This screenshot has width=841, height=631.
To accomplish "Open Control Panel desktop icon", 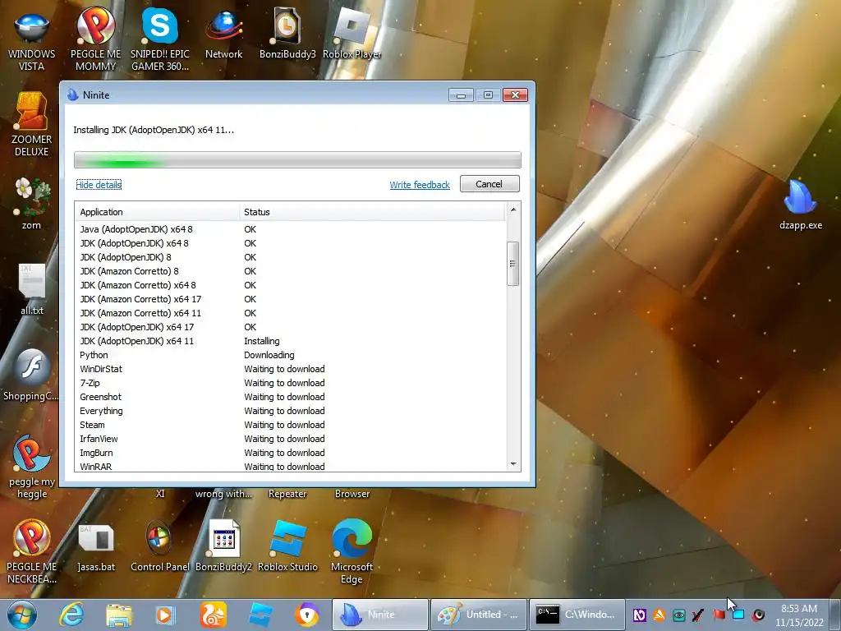I will coord(160,546).
